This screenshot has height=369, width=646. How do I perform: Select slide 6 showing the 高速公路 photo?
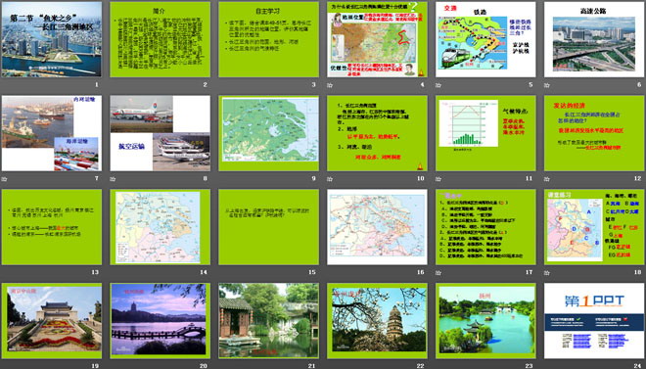click(594, 39)
